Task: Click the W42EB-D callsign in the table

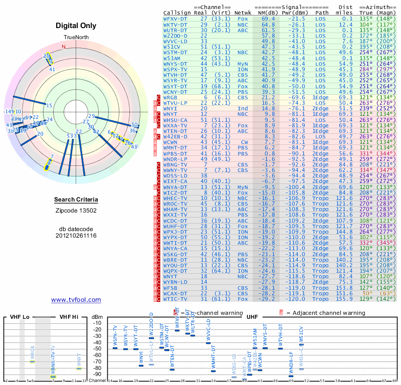Action: (175, 136)
